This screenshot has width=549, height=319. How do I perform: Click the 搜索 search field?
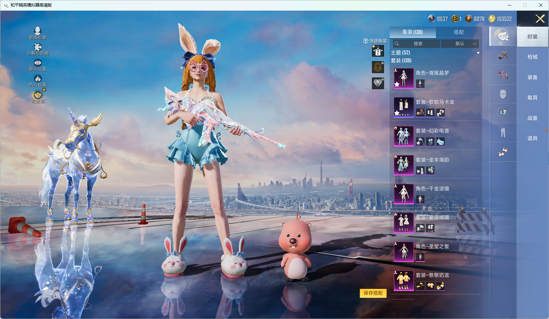pos(417,44)
